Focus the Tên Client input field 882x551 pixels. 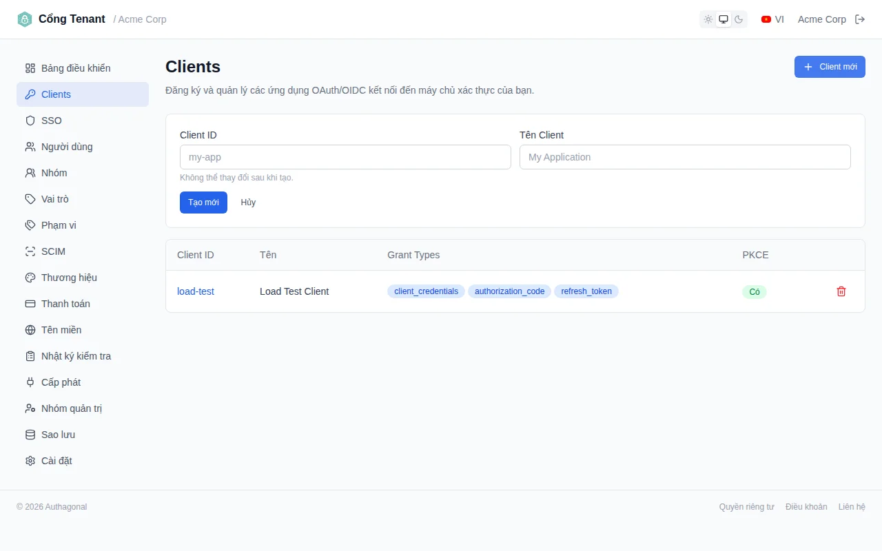685,157
